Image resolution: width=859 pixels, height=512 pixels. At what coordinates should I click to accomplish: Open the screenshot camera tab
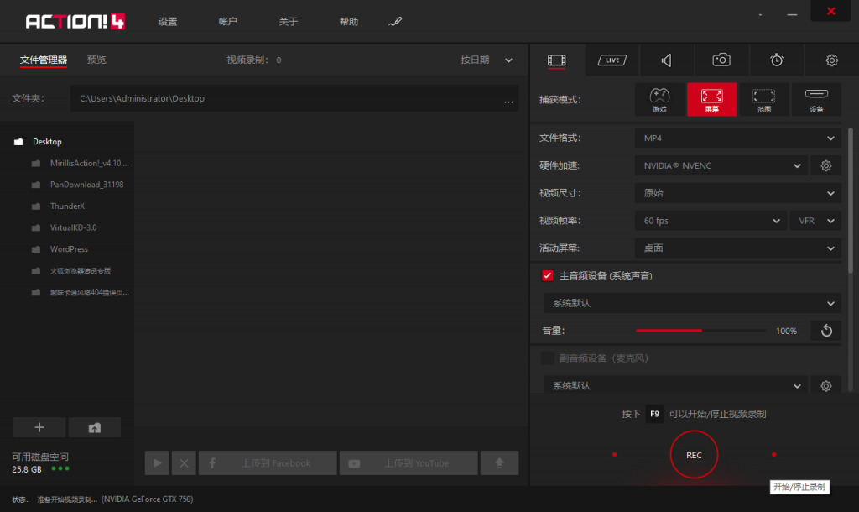click(721, 60)
